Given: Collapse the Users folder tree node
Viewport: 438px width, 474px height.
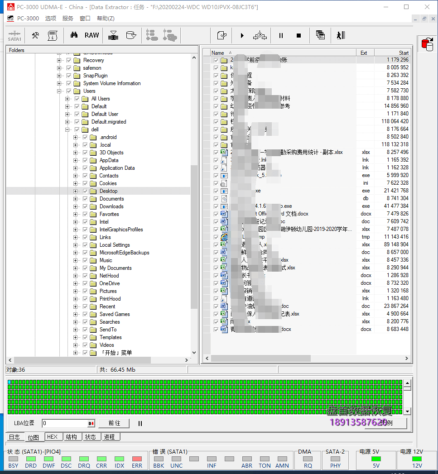Looking at the screenshot, I should [x=59, y=91].
